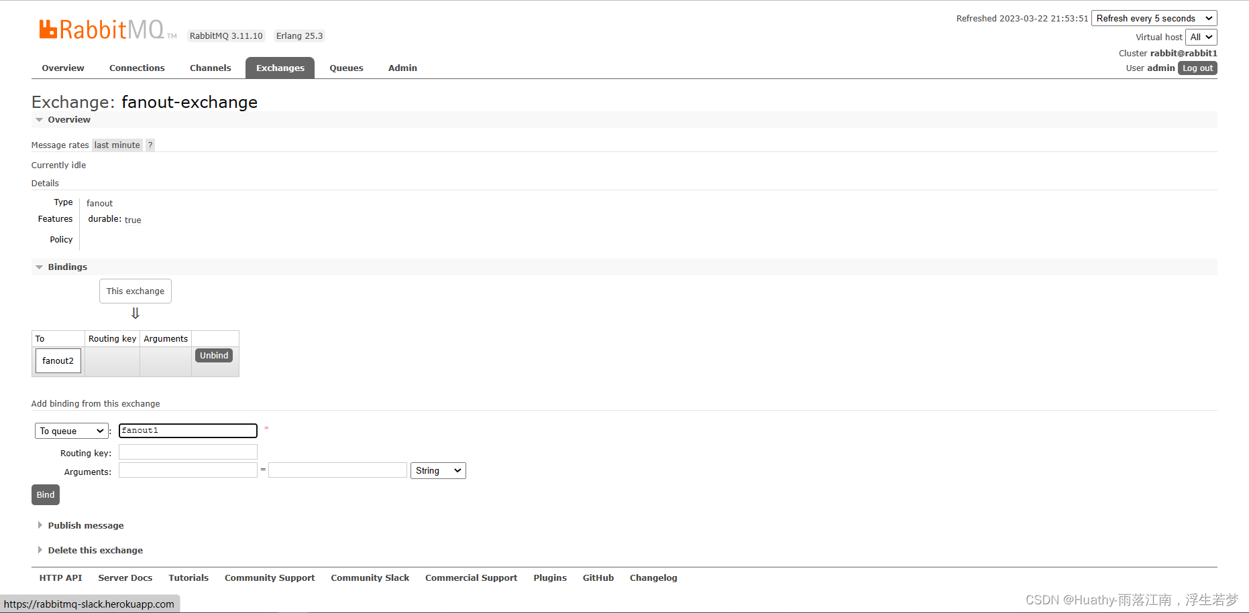Image resolution: width=1249 pixels, height=613 pixels.
Task: Click the Arguments column header
Action: point(166,338)
